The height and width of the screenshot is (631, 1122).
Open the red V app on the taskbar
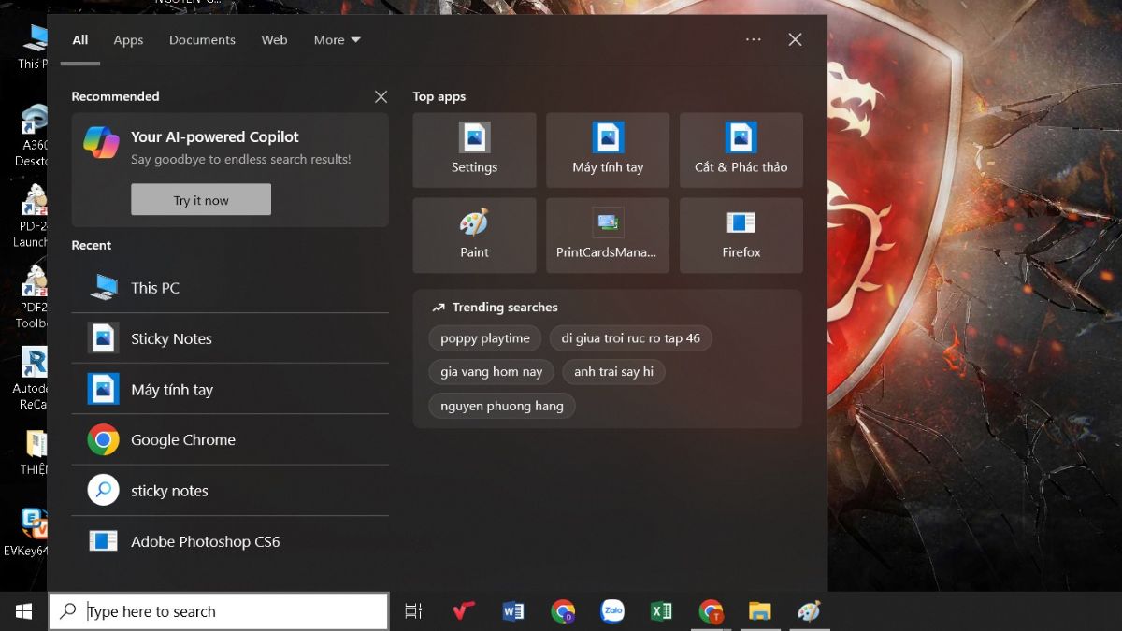click(463, 611)
